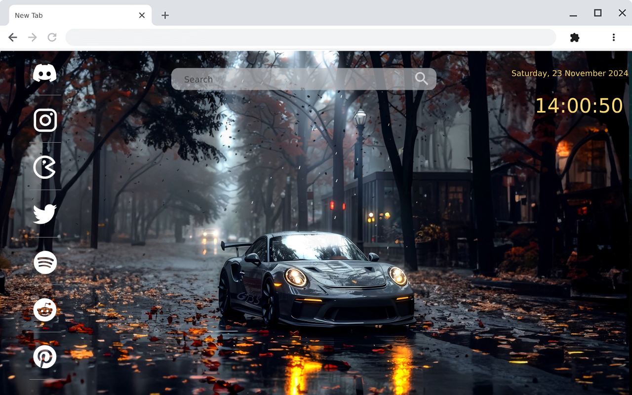Open Spotify from the sidebar
632x395 pixels.
point(45,262)
